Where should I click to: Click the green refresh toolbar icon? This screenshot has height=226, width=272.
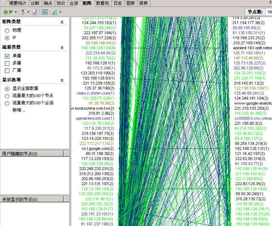(x=54, y=12)
